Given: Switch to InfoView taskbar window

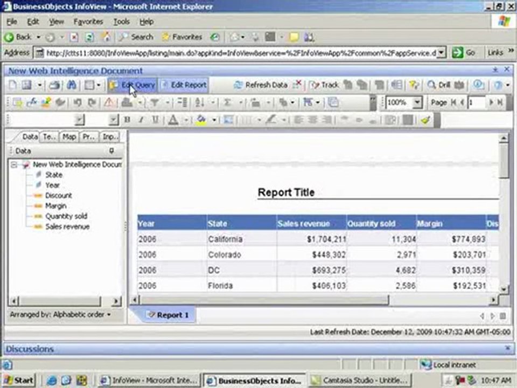Looking at the screenshot, I should tap(149, 380).
